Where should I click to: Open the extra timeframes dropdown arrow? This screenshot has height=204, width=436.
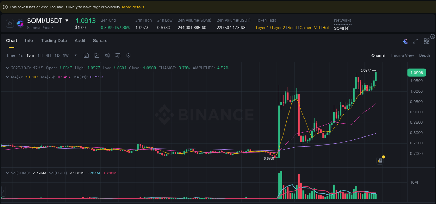(x=75, y=55)
